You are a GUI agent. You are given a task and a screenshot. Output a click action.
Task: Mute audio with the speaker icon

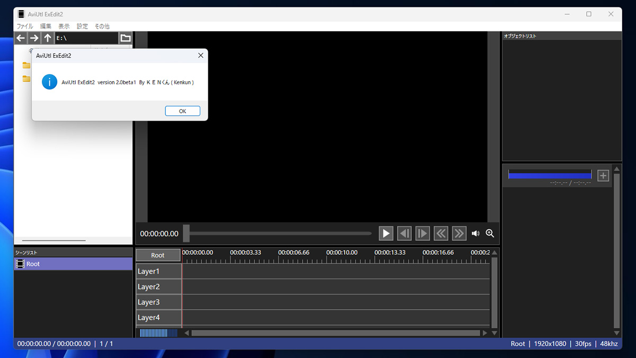pos(475,234)
